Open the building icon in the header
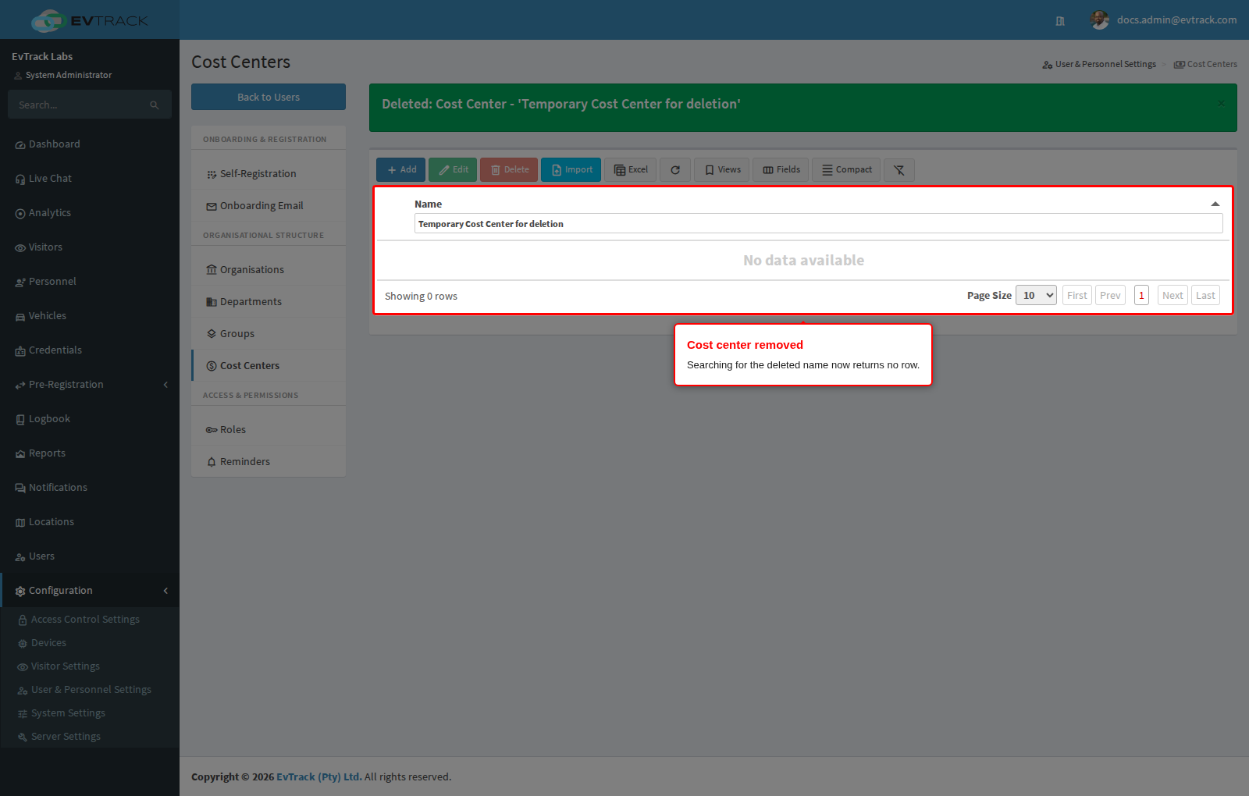Viewport: 1249px width, 796px height. click(1060, 21)
